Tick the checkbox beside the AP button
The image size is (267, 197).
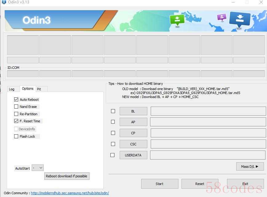pyautogui.click(x=113, y=122)
